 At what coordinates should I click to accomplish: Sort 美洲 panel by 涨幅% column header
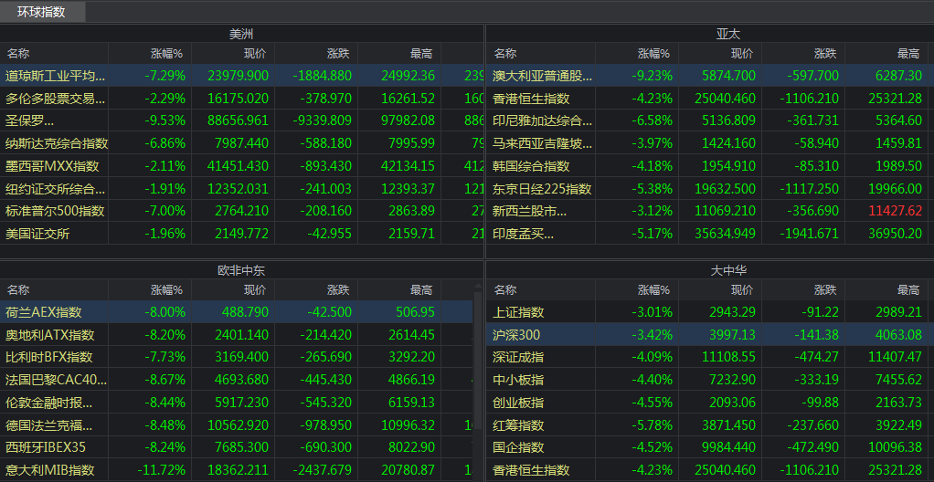click(167, 54)
